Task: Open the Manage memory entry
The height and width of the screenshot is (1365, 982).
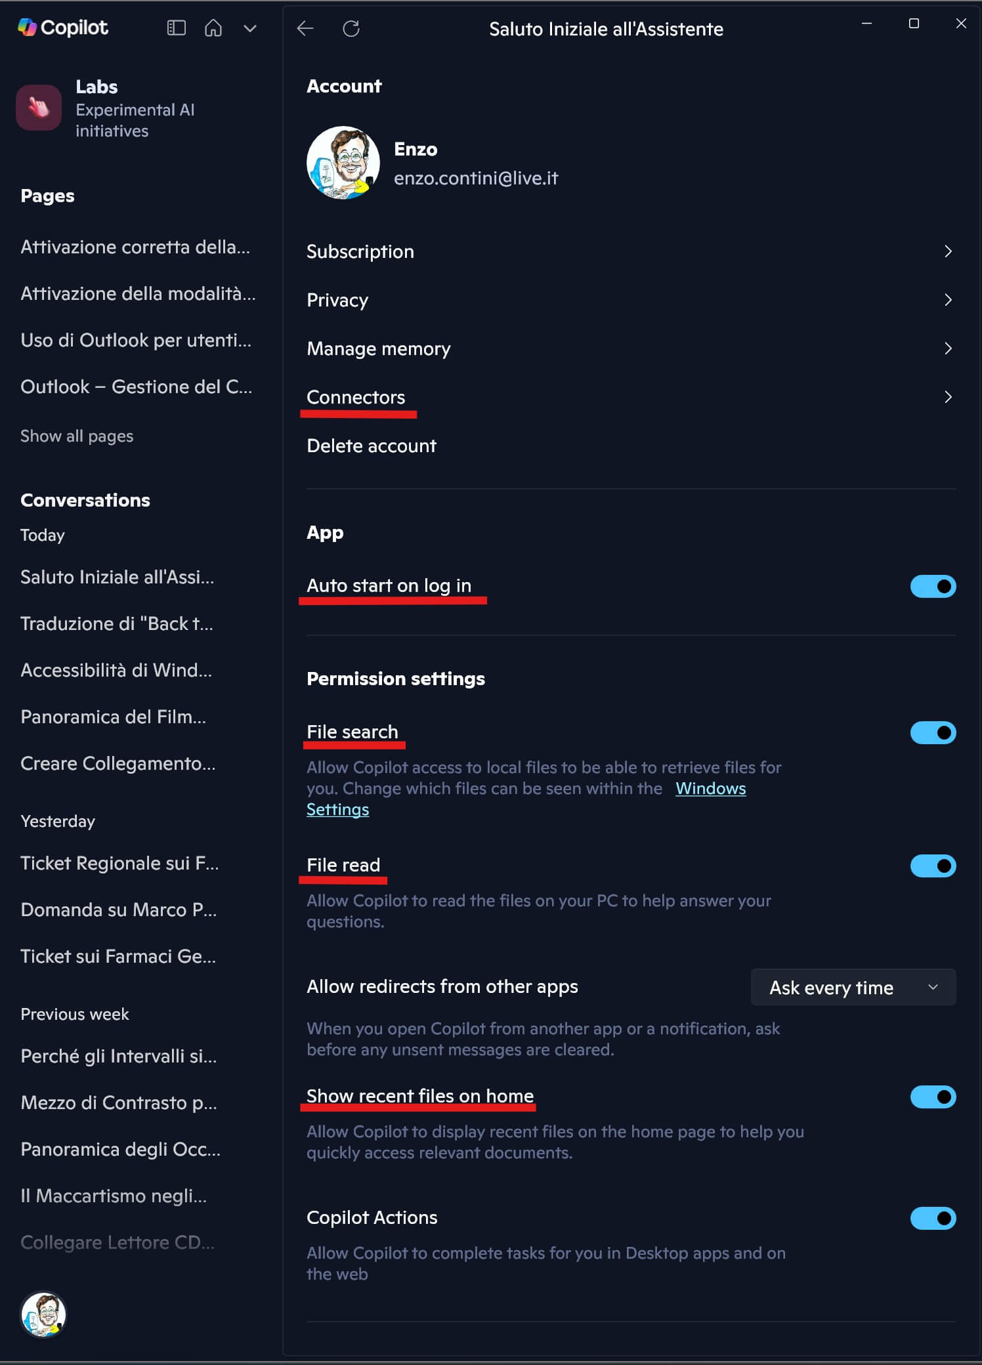Action: click(379, 348)
